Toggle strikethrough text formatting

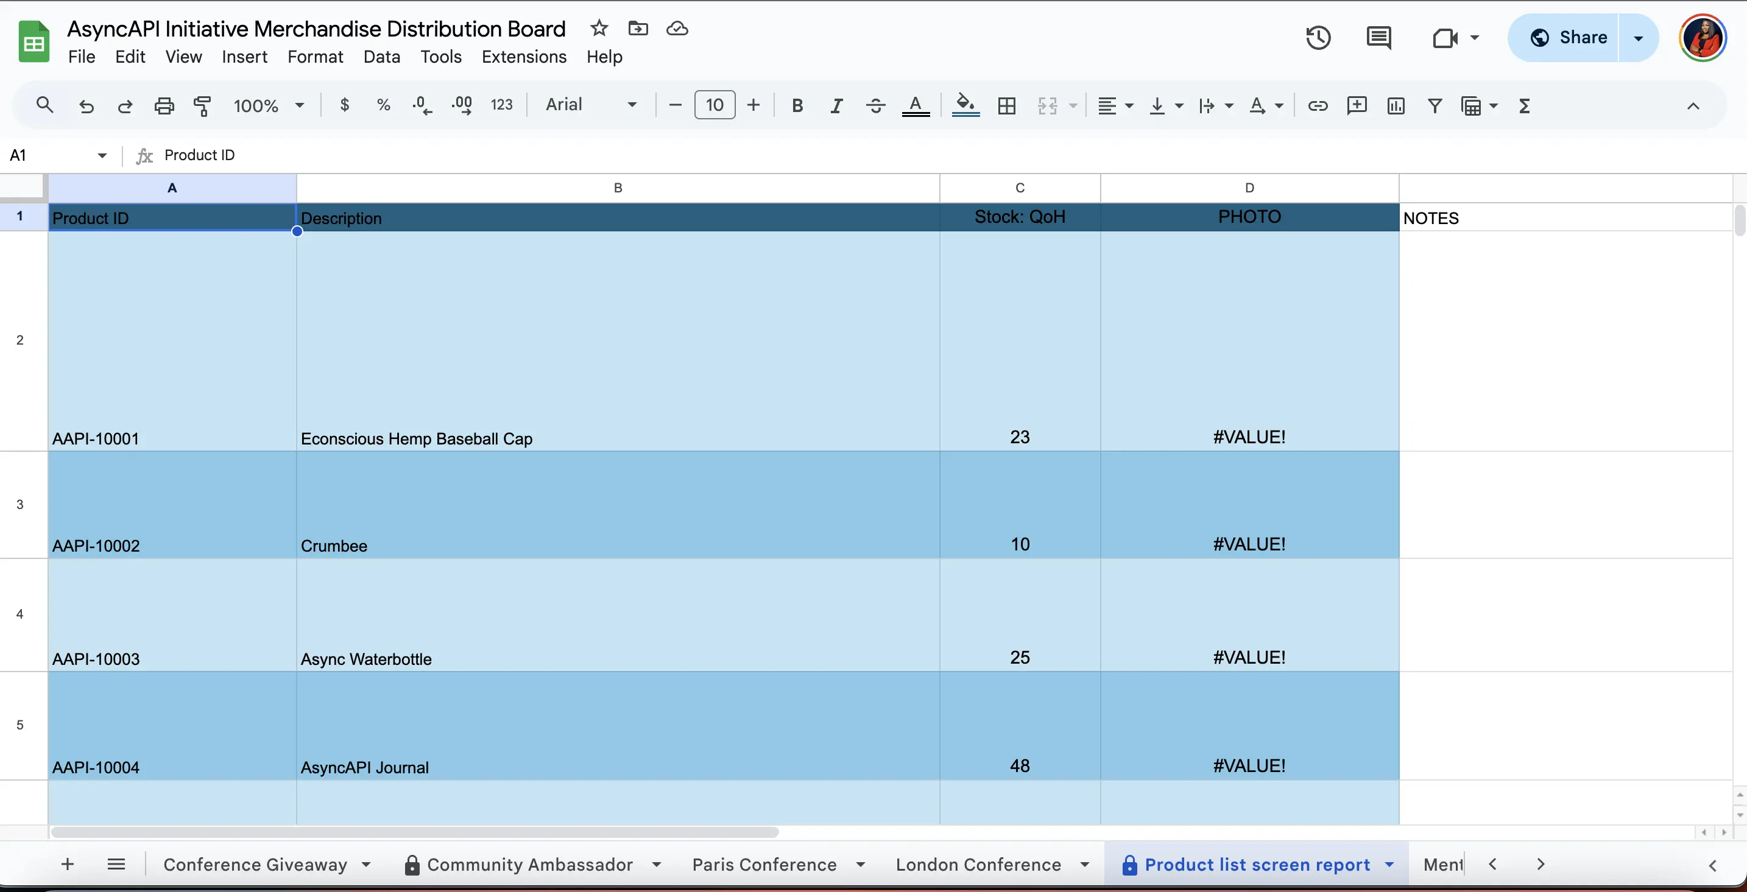pyautogui.click(x=874, y=105)
